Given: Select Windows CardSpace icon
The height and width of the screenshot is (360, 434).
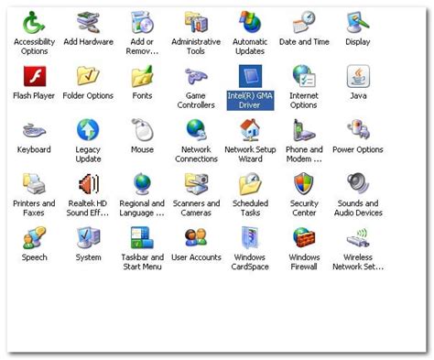Looking at the screenshot, I should (x=250, y=237).
